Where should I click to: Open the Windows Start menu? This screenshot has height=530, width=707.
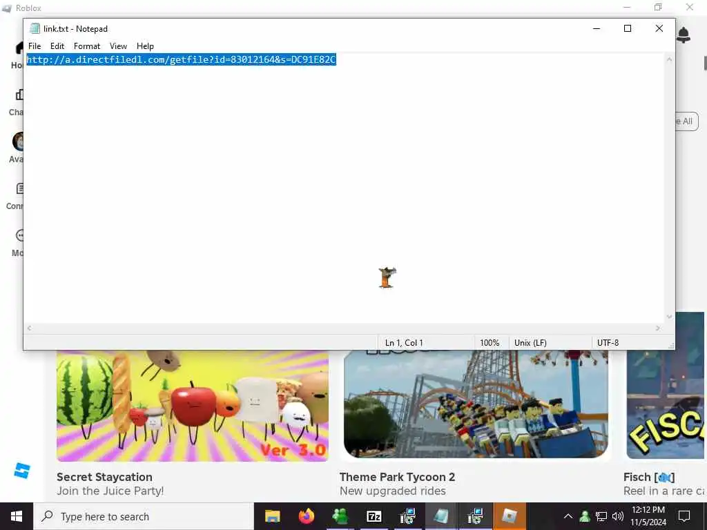17,516
